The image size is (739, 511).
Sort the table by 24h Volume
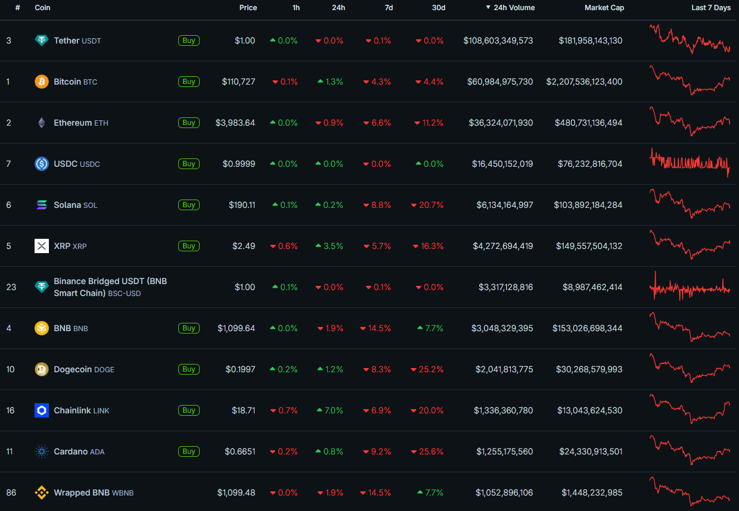tap(510, 8)
